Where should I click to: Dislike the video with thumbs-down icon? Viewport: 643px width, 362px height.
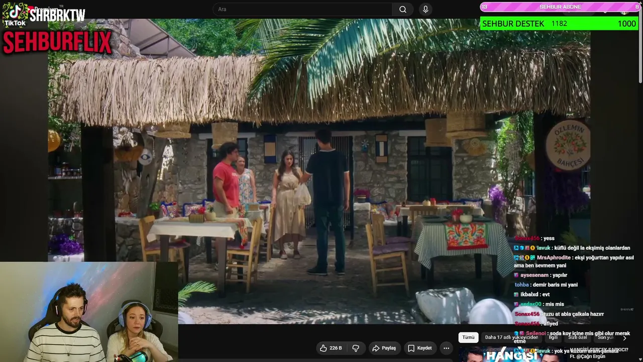tap(356, 348)
